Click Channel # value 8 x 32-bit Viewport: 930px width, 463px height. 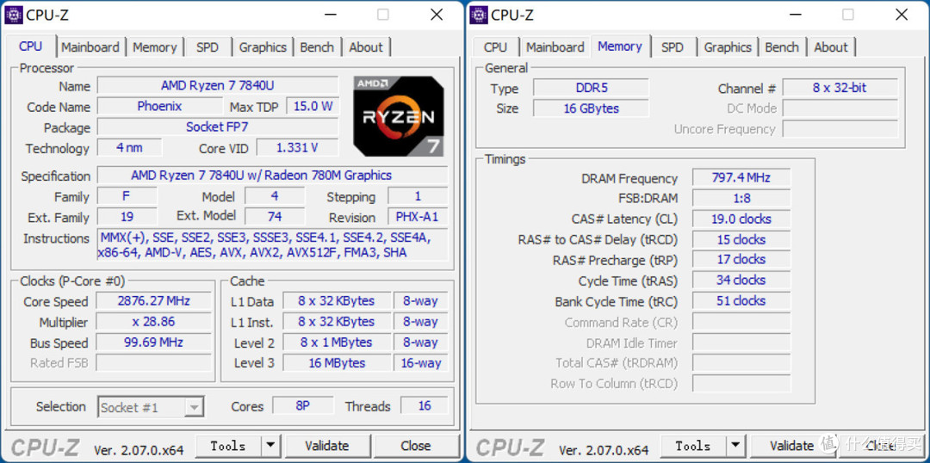point(840,88)
